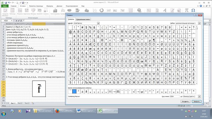Select the Ω symbol in the Greek row
Image resolution: width=212 pixels, height=119 pixels.
(x=158, y=74)
